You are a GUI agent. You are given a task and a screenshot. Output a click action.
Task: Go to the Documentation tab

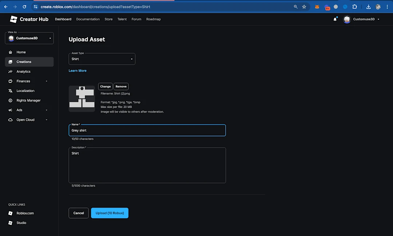[x=88, y=19]
